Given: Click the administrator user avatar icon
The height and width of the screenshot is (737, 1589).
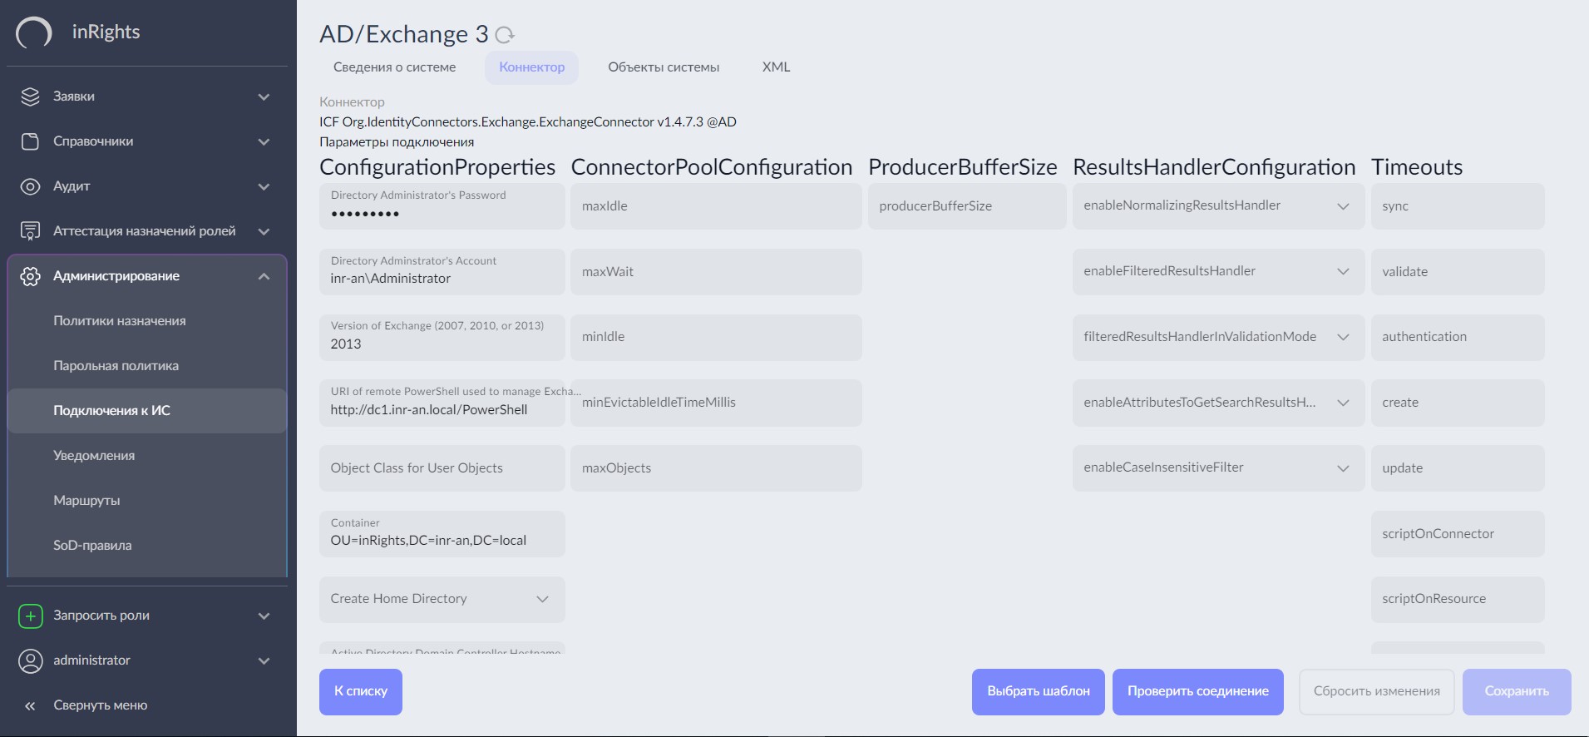Looking at the screenshot, I should tap(30, 660).
